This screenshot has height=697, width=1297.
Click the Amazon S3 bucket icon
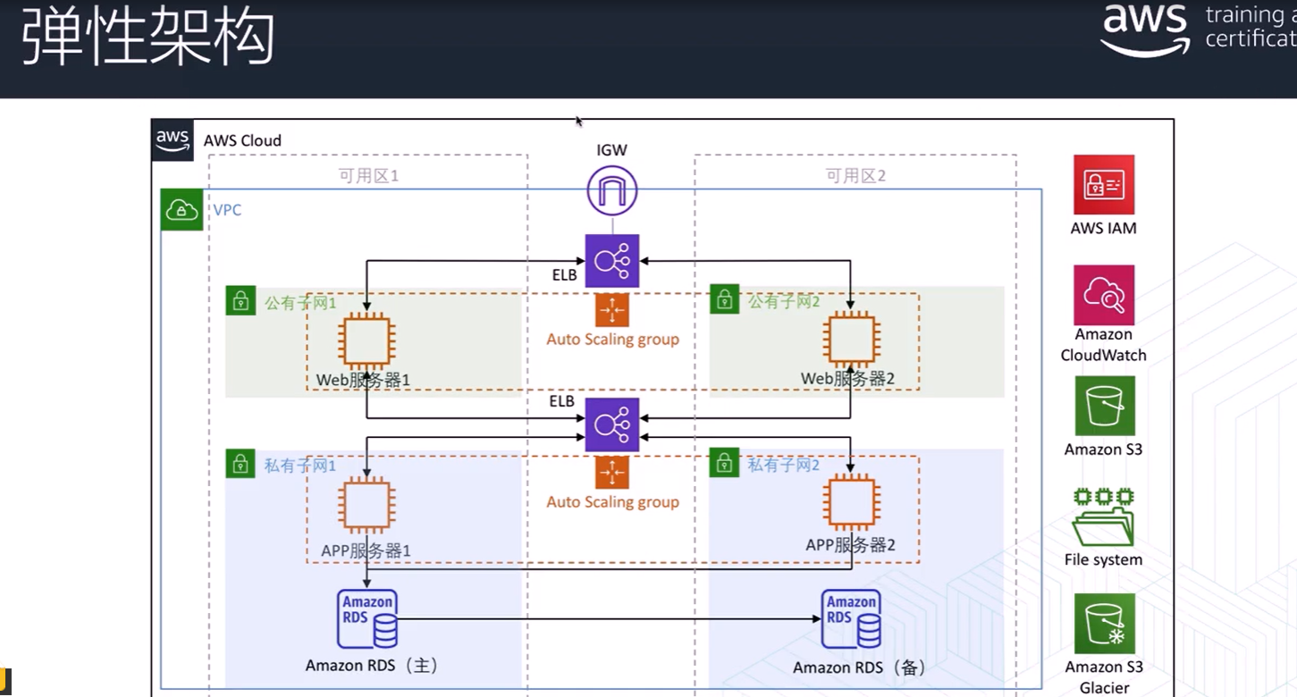coord(1105,406)
